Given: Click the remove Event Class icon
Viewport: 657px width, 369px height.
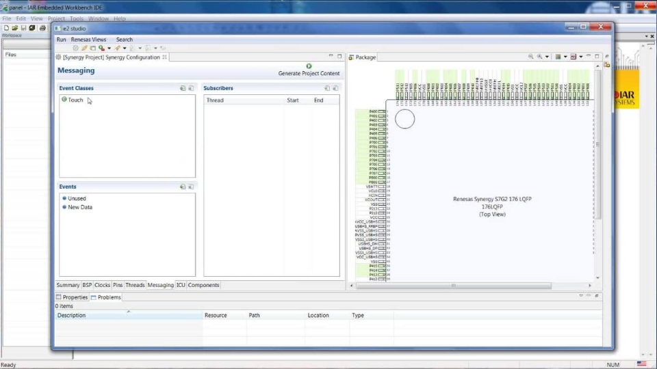Looking at the screenshot, I should [x=191, y=88].
